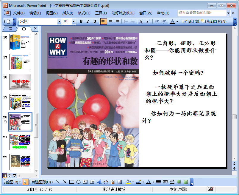Apply fill color bucket
This screenshot has height=195, width=239.
[x=129, y=182]
